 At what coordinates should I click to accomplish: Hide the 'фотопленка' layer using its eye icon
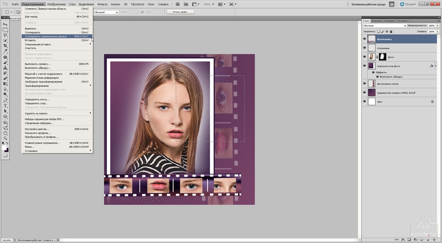coord(364,39)
